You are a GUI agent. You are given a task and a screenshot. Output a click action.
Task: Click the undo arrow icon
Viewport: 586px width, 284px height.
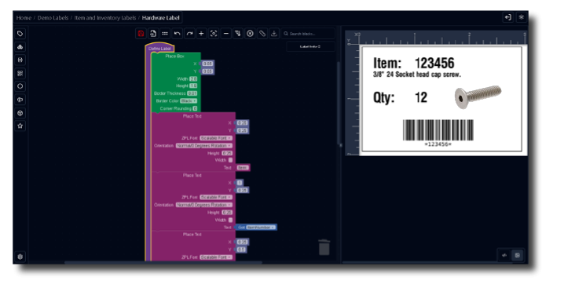point(178,34)
